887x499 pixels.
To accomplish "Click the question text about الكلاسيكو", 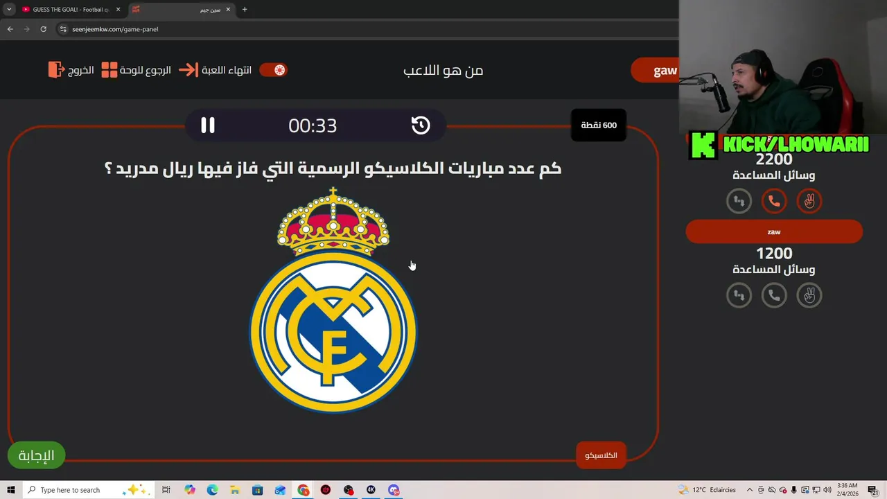I will [x=333, y=168].
